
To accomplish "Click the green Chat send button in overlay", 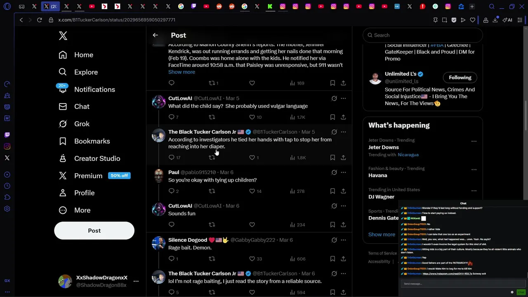I will tap(521, 292).
